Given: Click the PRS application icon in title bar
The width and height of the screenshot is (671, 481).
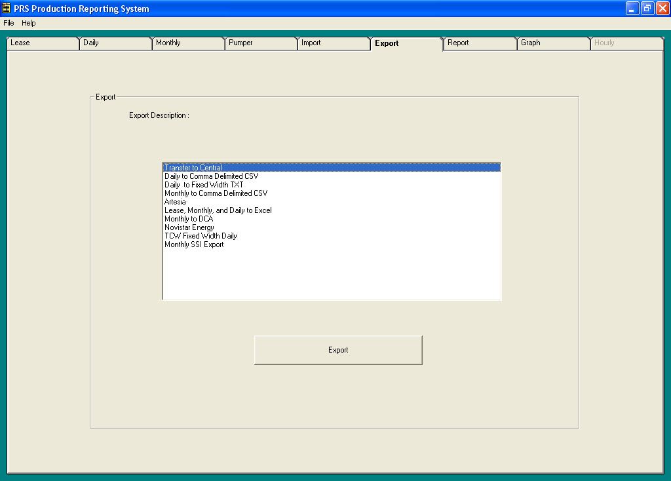Looking at the screenshot, I should click(7, 9).
